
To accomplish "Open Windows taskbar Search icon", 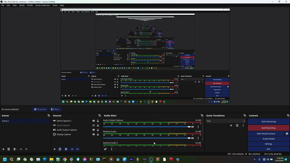I will [x=12, y=159].
